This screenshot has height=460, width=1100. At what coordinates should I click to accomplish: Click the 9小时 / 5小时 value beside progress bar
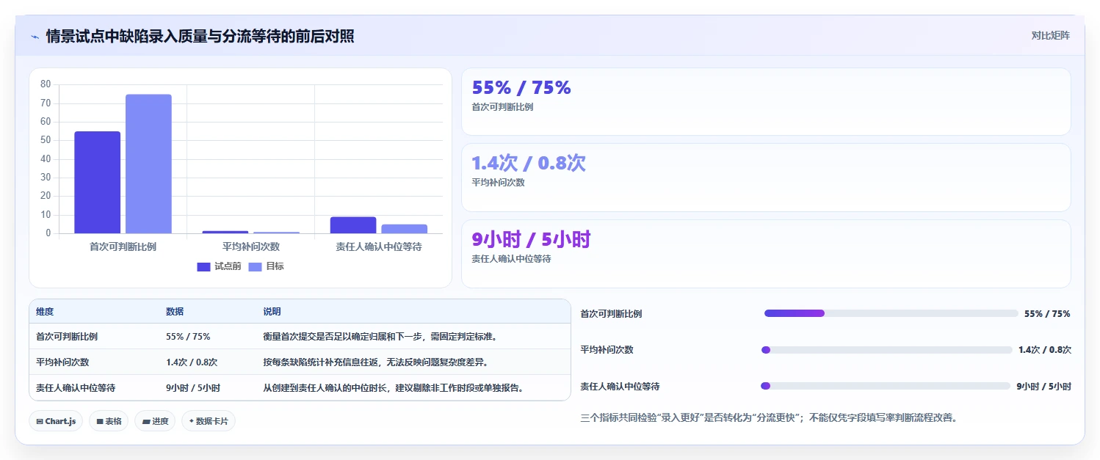[1043, 387]
